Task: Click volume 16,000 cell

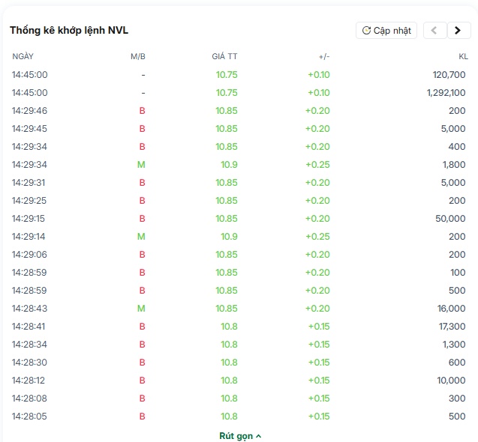Action: pyautogui.click(x=452, y=308)
